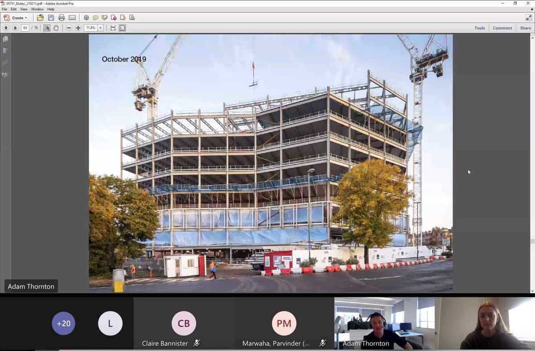Open the Help menu

[51, 9]
